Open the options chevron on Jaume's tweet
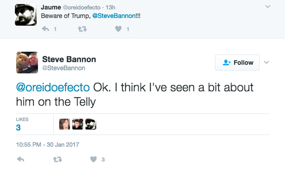 [267, 7]
